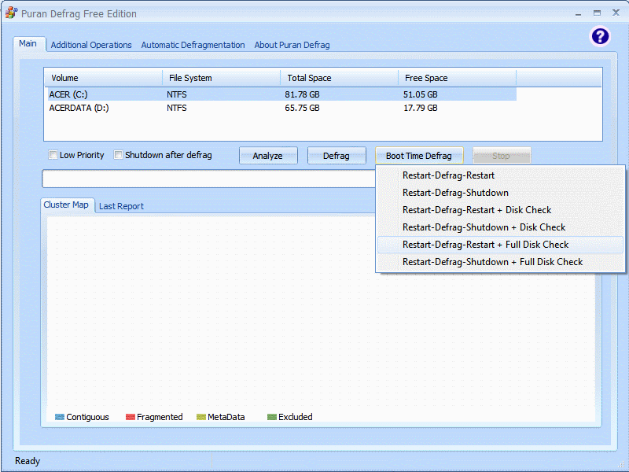Click the red Fragmented legend swatch

click(130, 417)
